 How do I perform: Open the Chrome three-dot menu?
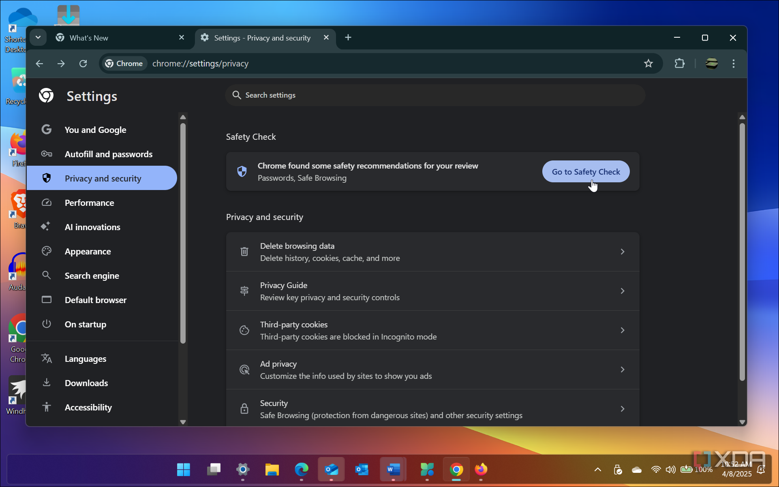pos(734,64)
